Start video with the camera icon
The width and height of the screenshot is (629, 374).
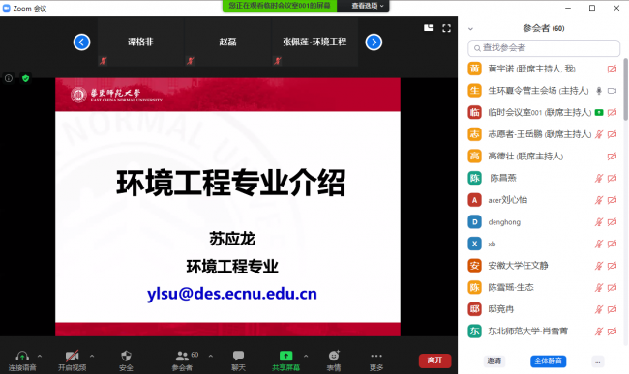tap(73, 356)
